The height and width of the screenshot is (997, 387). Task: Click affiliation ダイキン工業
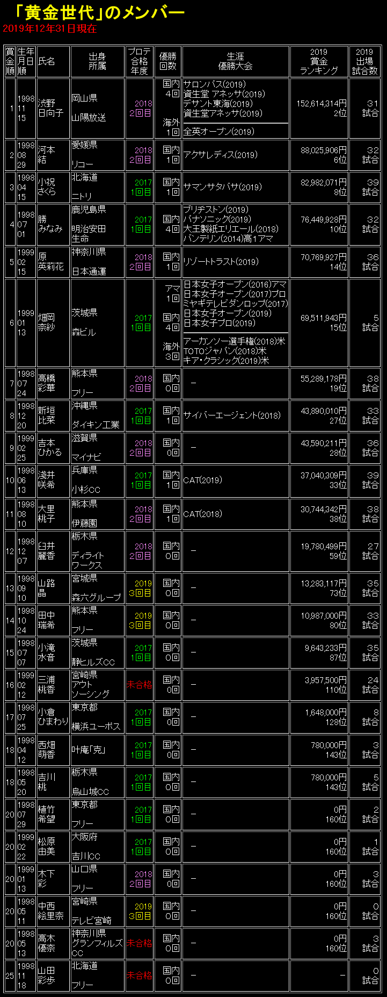tap(96, 425)
